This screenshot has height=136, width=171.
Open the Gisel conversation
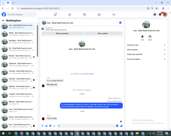[x=18, y=111]
